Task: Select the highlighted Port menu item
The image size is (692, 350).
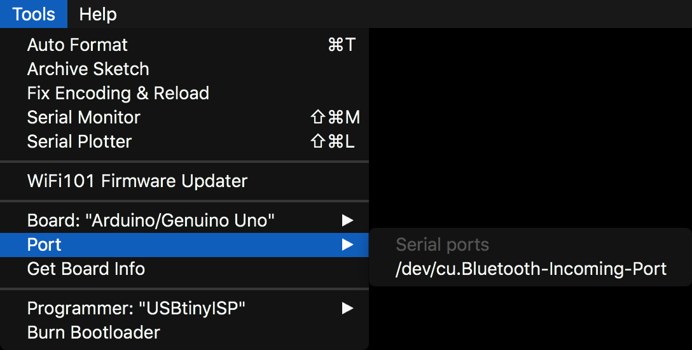Action: [x=45, y=245]
